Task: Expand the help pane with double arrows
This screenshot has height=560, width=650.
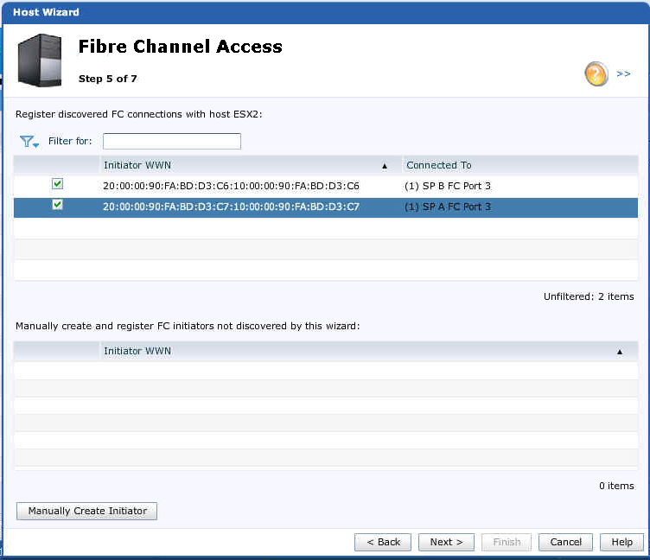Action: click(623, 73)
